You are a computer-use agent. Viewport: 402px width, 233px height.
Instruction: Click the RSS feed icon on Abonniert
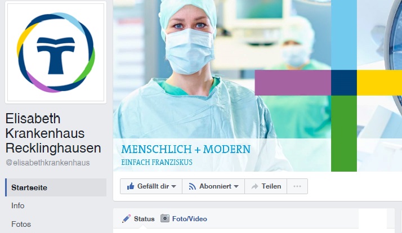[x=193, y=186]
